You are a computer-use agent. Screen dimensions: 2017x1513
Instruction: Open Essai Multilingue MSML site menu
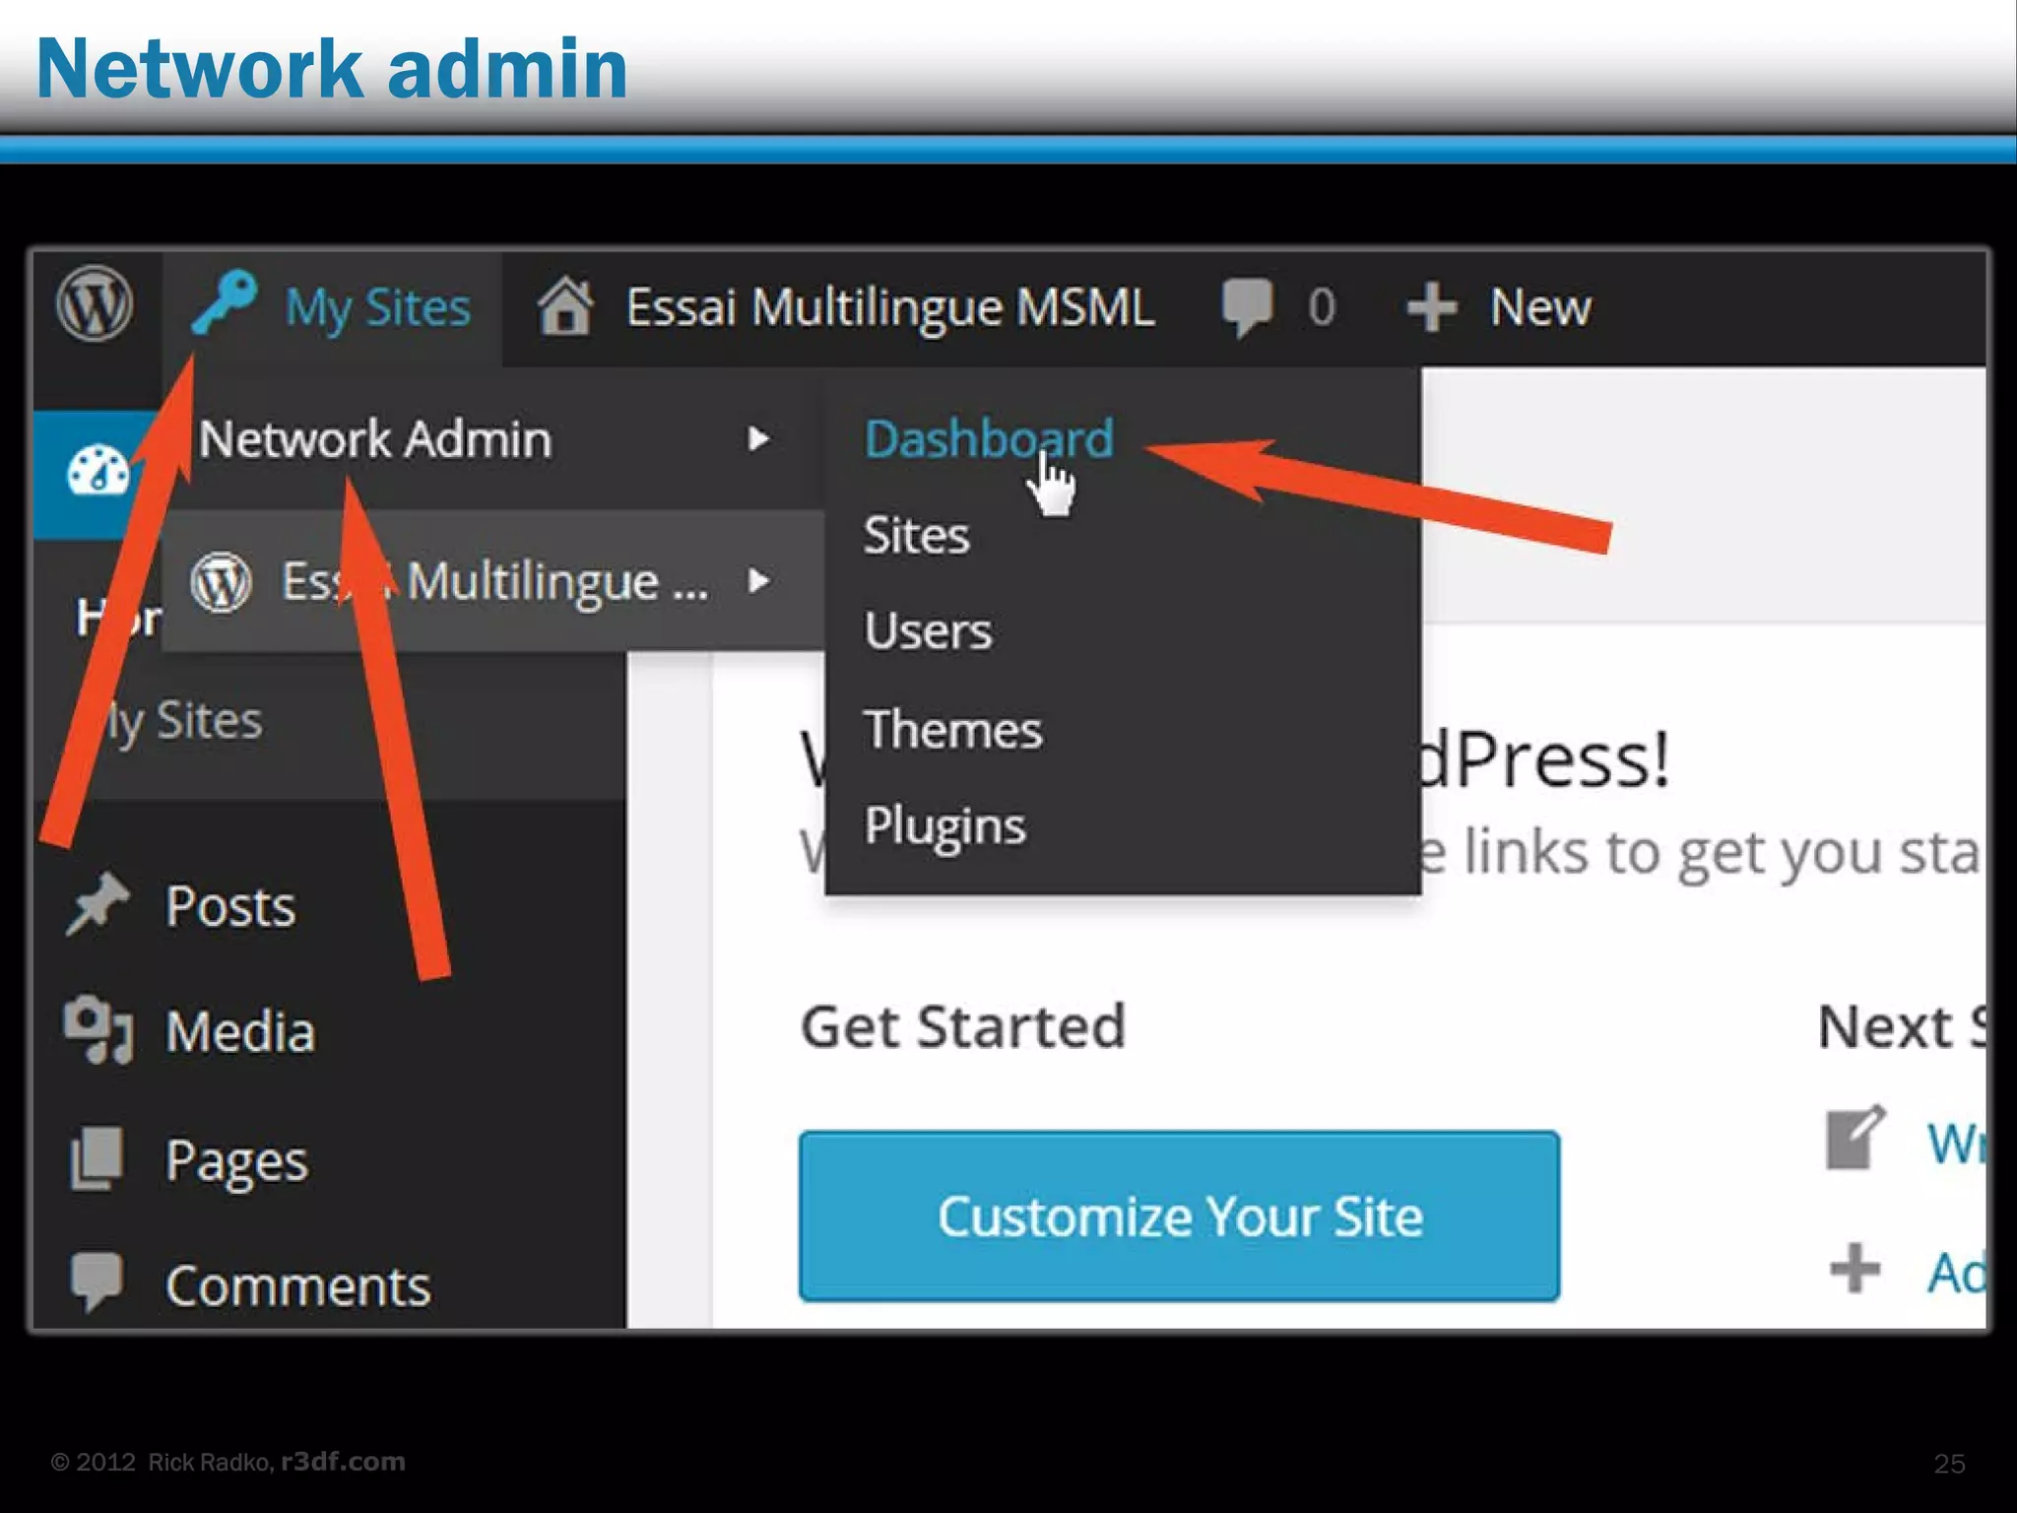click(x=845, y=307)
